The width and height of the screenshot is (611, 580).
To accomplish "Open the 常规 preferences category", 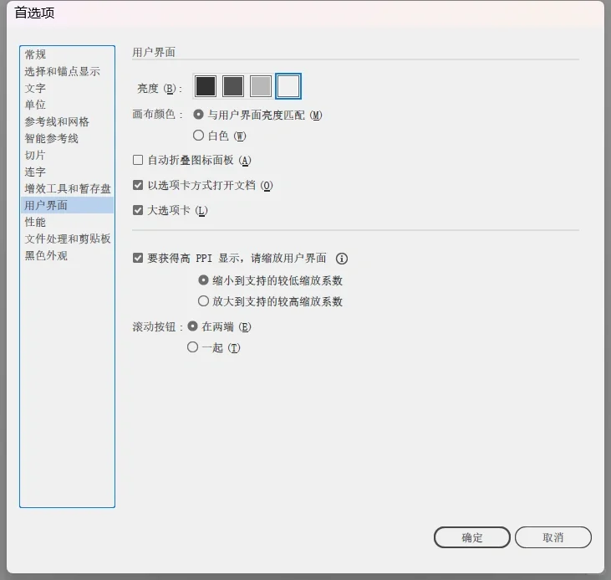I will click(67, 54).
